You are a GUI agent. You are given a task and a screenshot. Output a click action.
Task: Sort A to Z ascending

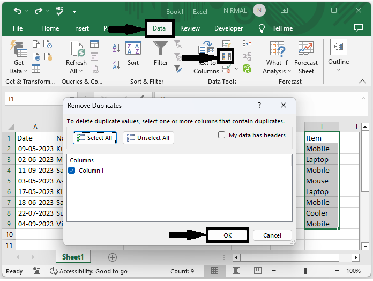pos(116,48)
